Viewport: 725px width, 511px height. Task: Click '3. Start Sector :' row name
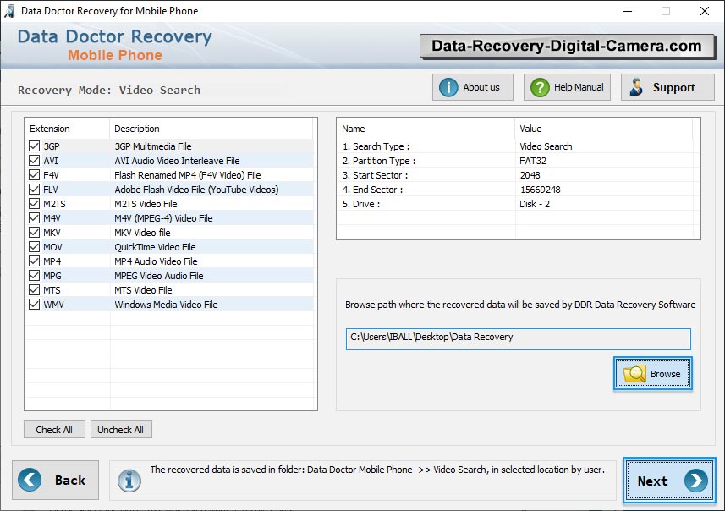375,175
